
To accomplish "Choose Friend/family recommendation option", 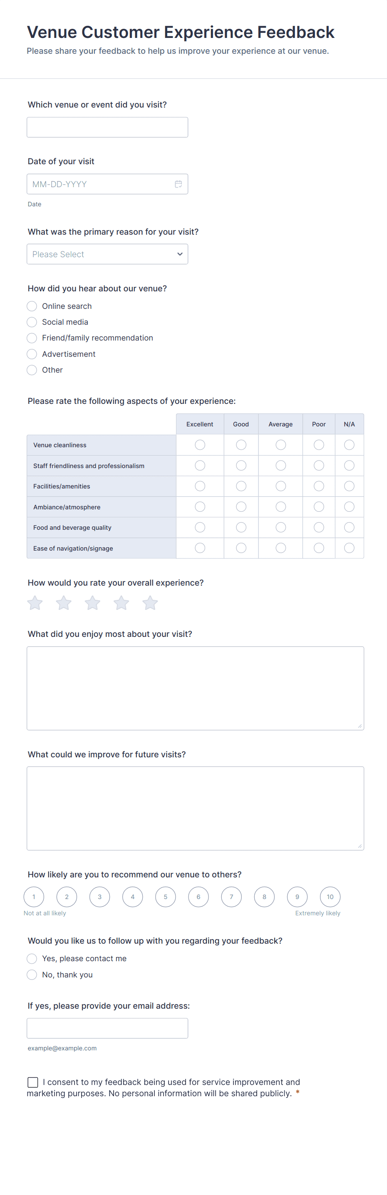I will pyautogui.click(x=32, y=338).
